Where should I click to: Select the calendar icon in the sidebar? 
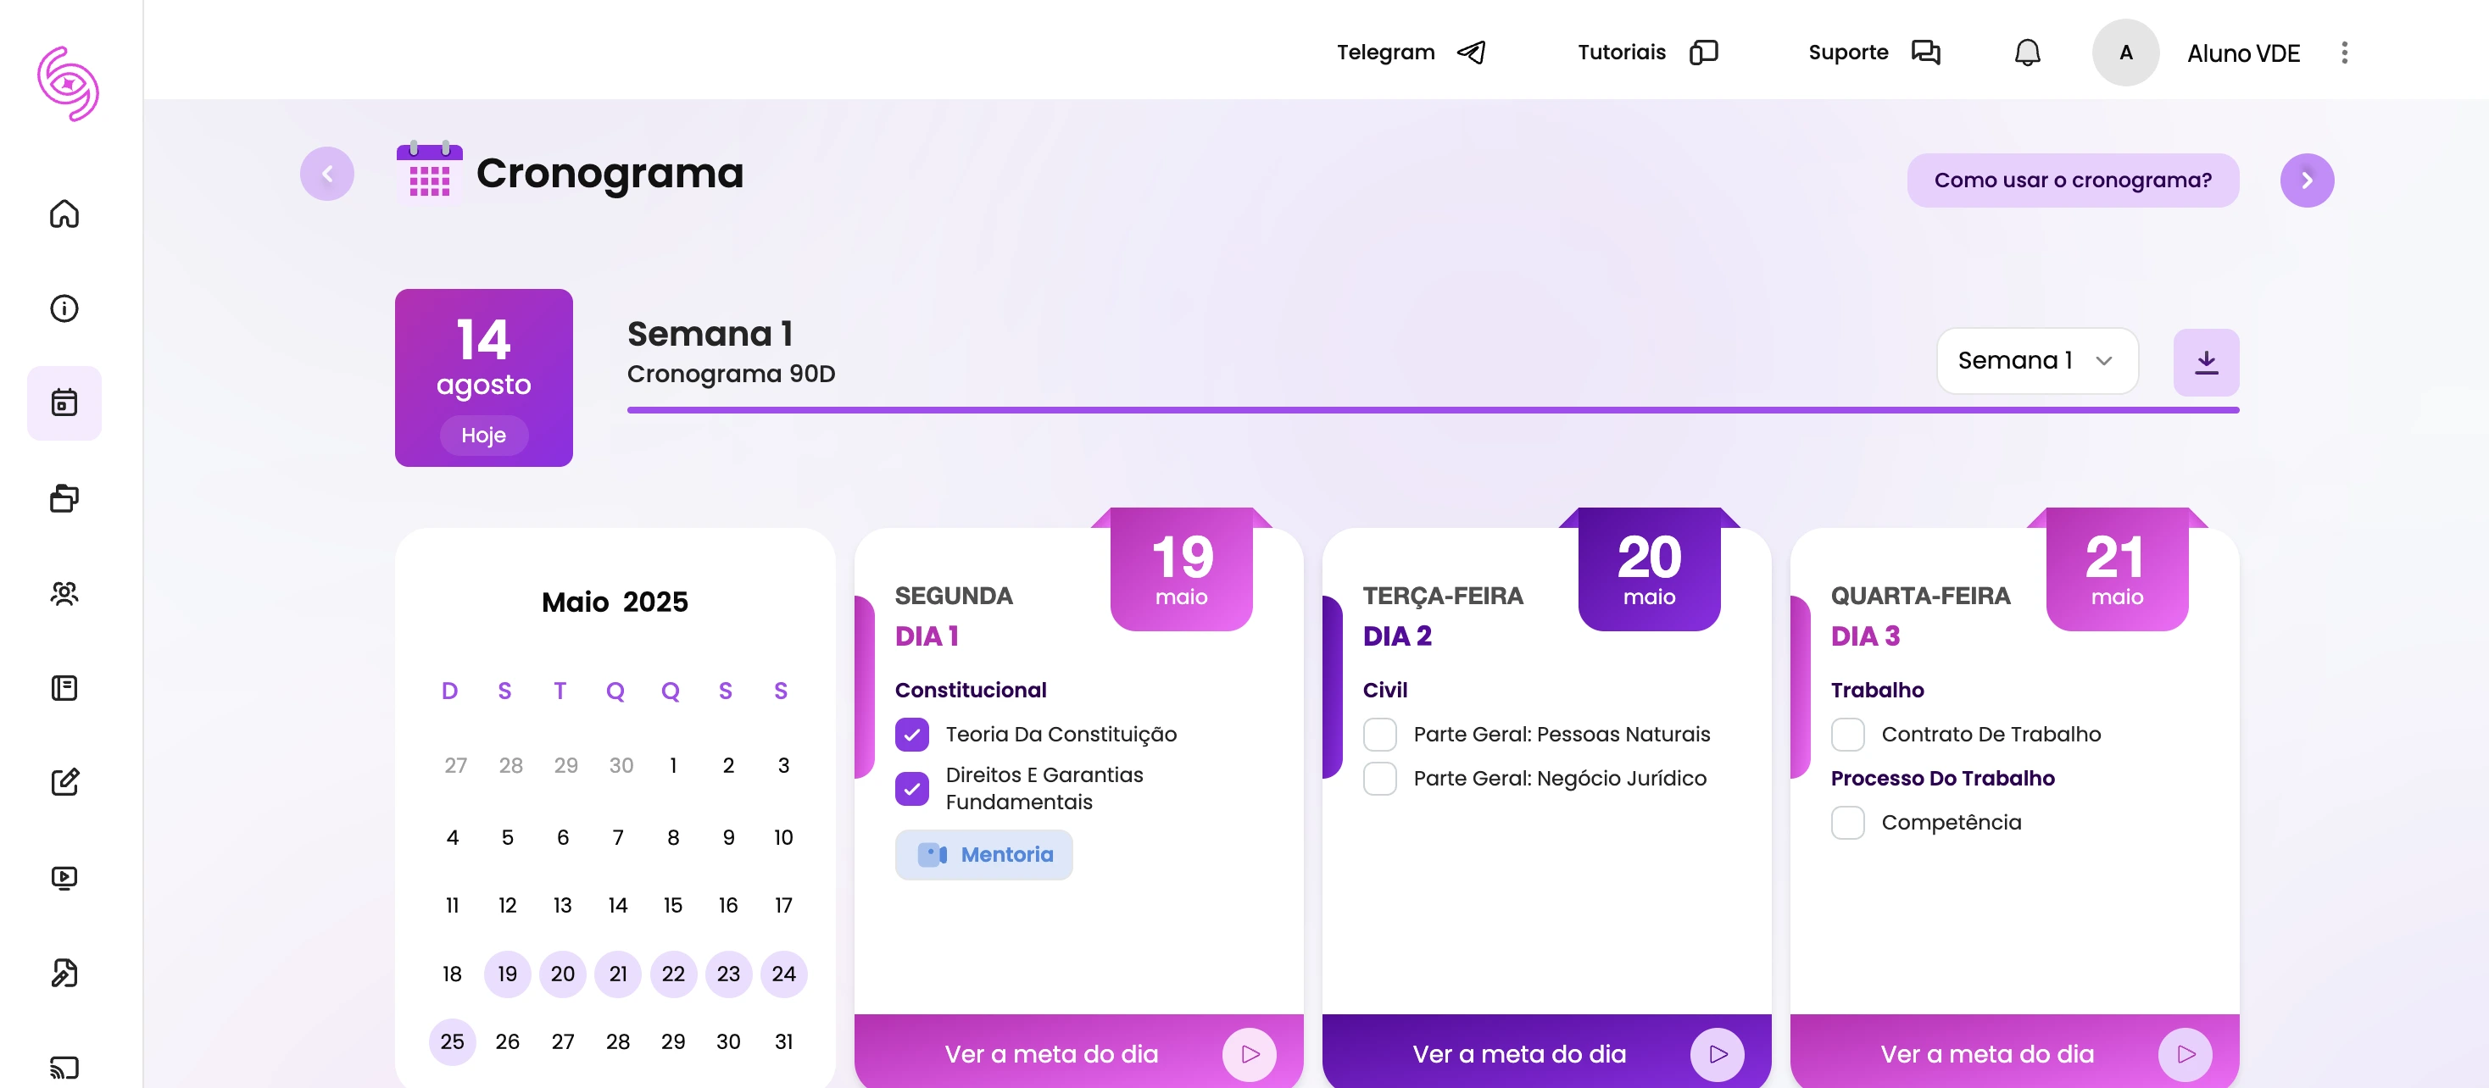(x=64, y=403)
